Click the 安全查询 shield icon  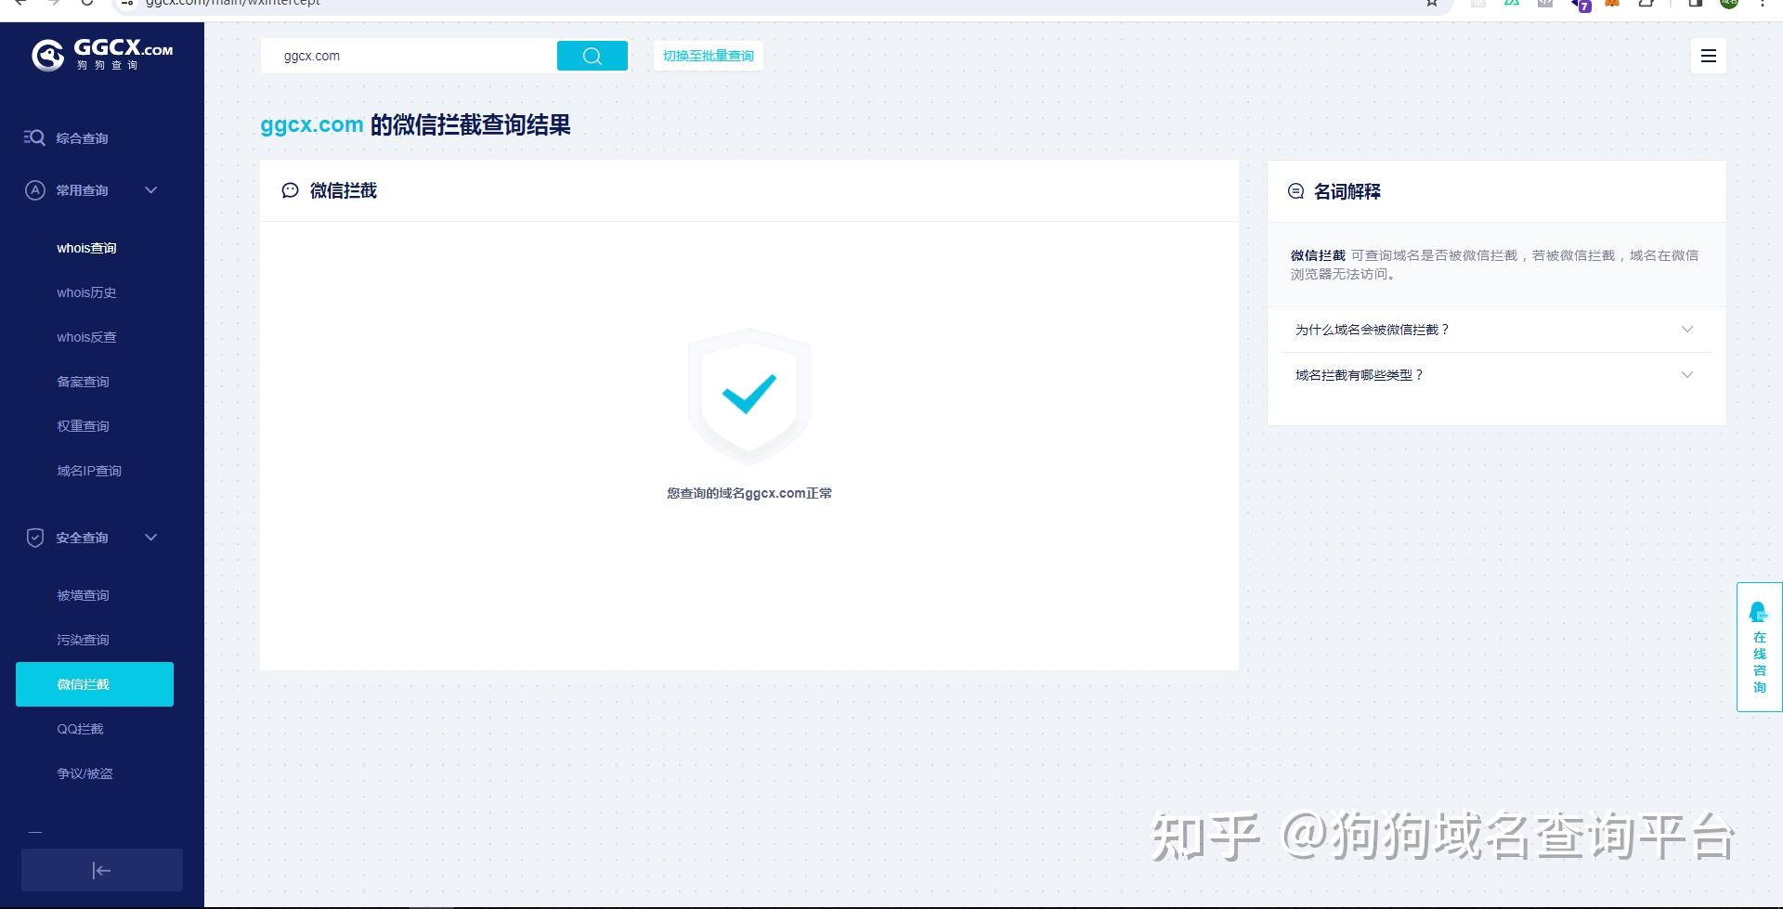click(34, 538)
